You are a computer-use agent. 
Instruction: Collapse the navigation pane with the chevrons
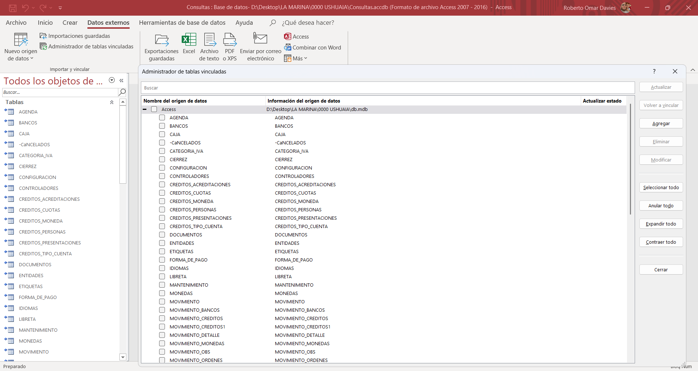tap(121, 80)
